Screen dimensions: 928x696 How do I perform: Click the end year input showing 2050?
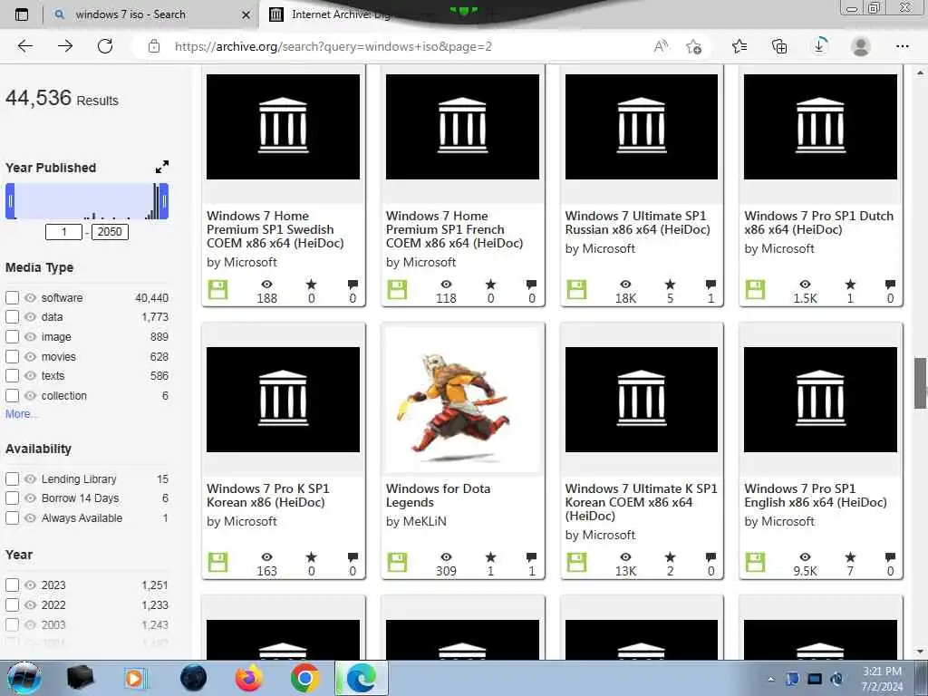(x=110, y=232)
